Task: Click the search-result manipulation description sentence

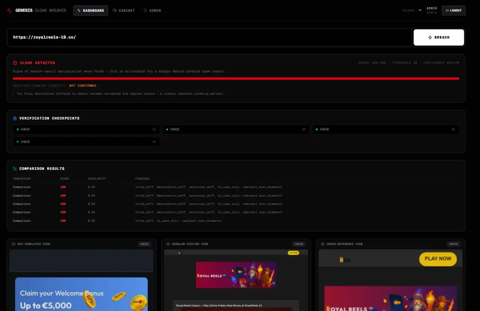Action: 119,71
